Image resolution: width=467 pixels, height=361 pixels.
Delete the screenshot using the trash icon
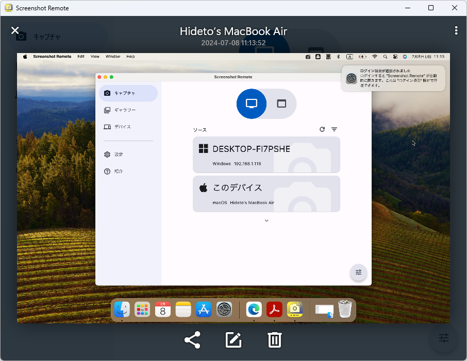(274, 340)
